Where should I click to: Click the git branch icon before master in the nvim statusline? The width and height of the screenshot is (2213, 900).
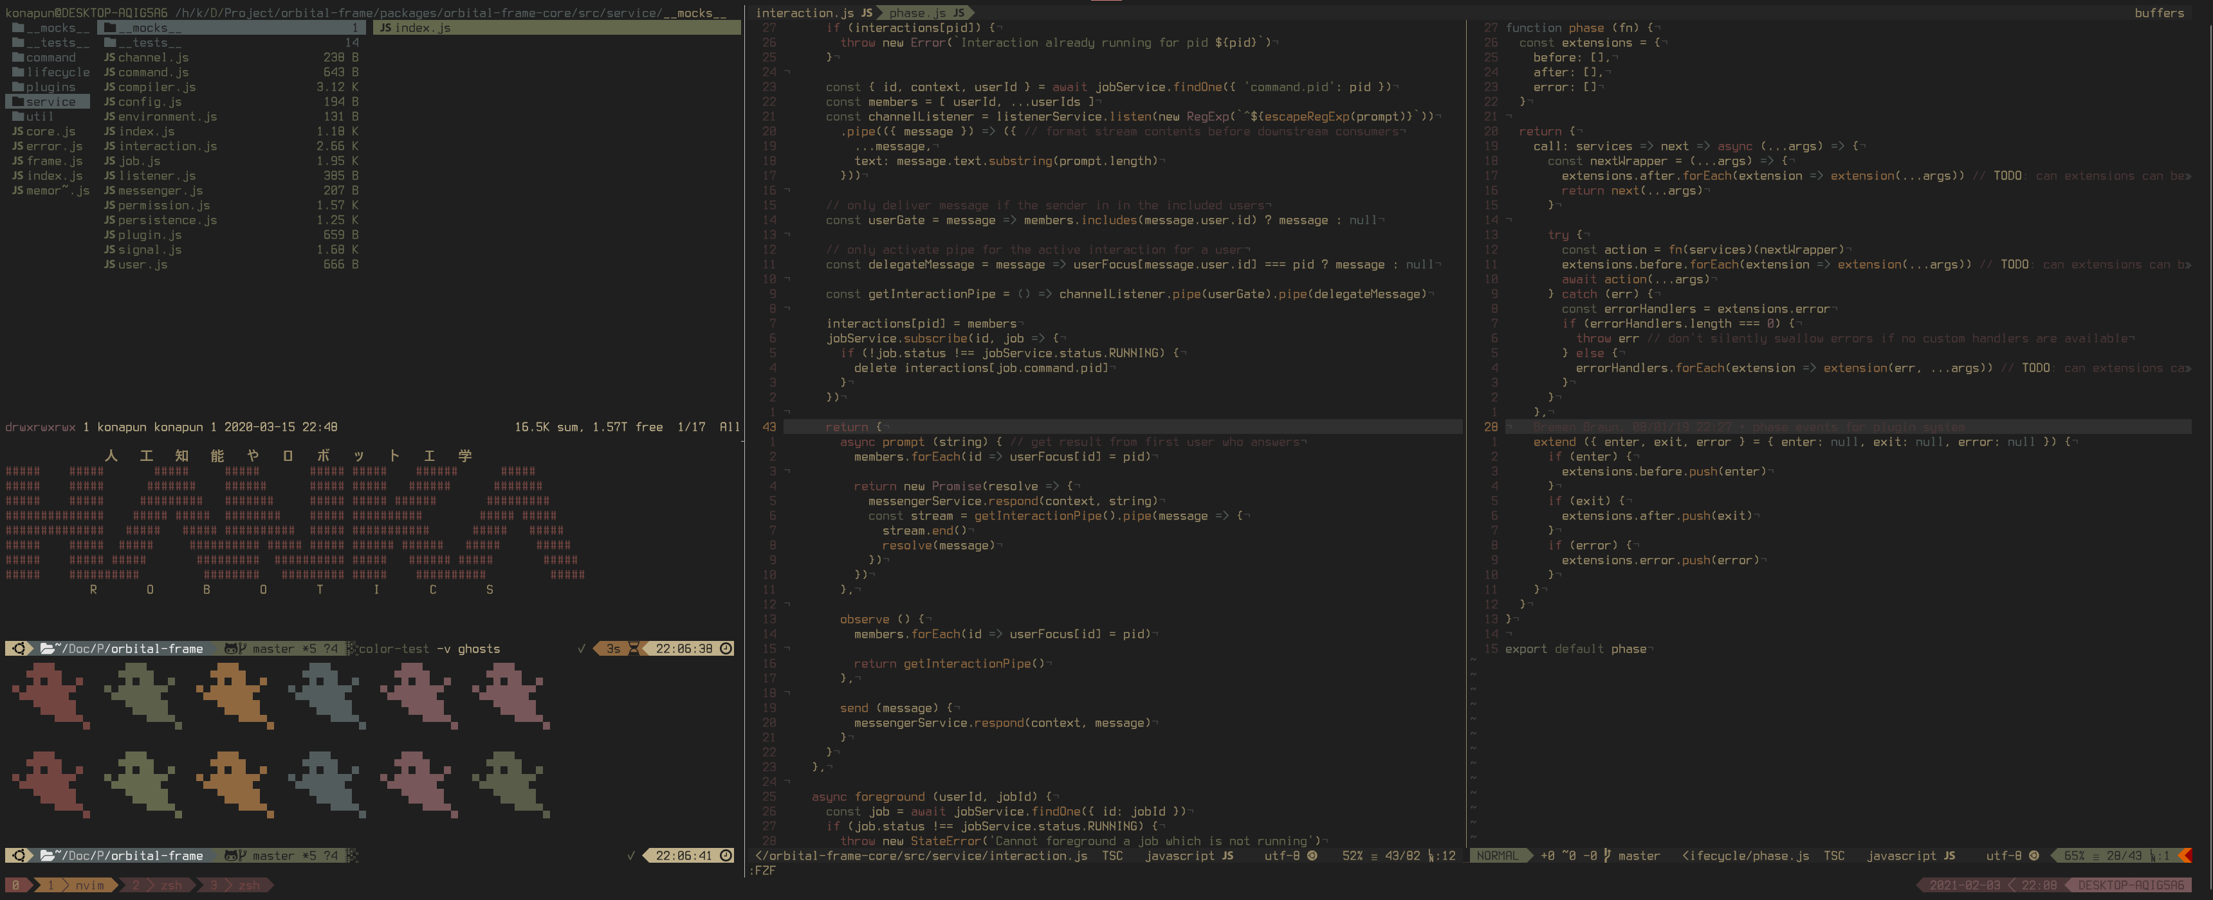pyautogui.click(x=1606, y=856)
